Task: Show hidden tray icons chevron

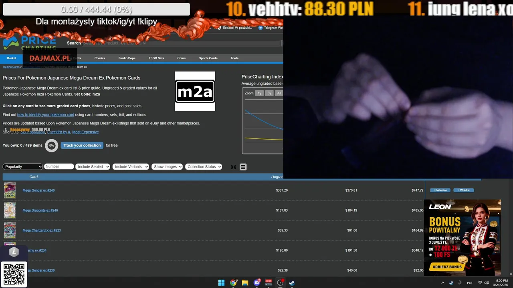Action: point(442,283)
